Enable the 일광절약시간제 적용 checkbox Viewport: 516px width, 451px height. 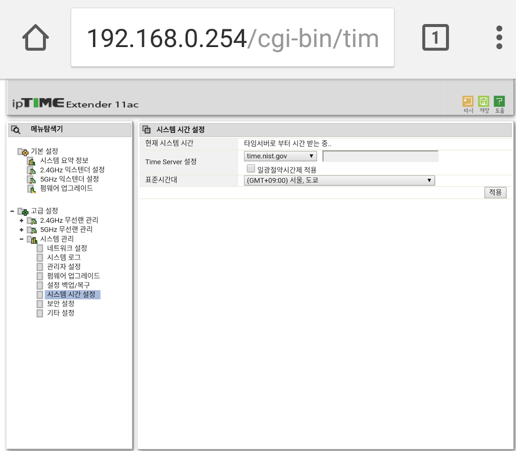coord(251,169)
